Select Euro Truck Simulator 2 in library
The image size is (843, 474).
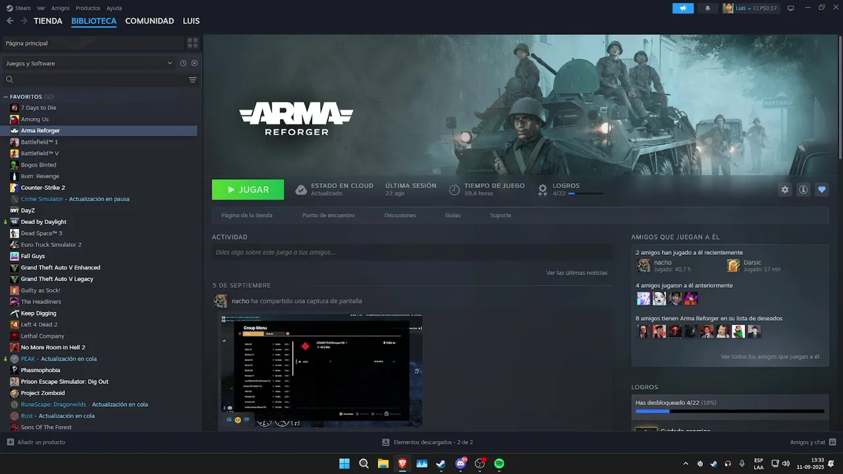pyautogui.click(x=51, y=245)
